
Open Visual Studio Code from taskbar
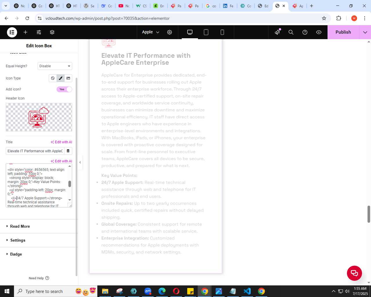point(247,291)
